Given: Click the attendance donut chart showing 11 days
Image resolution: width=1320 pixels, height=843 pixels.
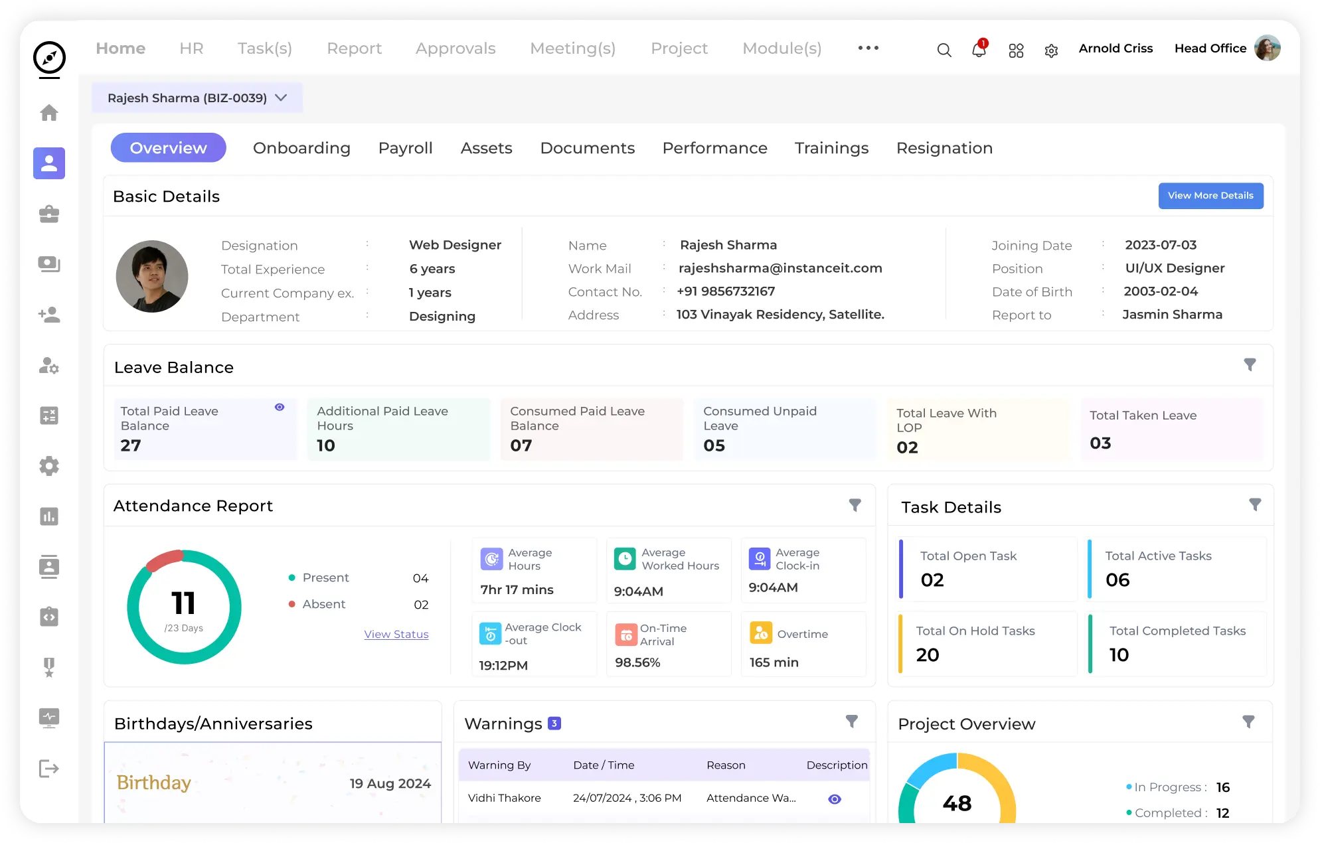Looking at the screenshot, I should 184,606.
